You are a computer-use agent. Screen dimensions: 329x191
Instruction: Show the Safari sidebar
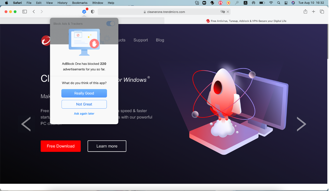(25, 11)
